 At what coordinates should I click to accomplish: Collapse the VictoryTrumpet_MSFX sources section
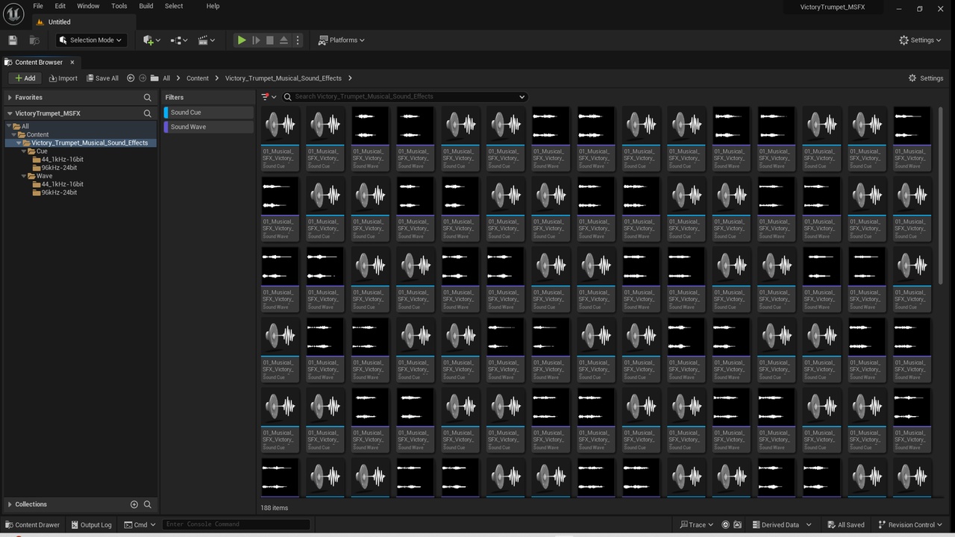point(10,113)
